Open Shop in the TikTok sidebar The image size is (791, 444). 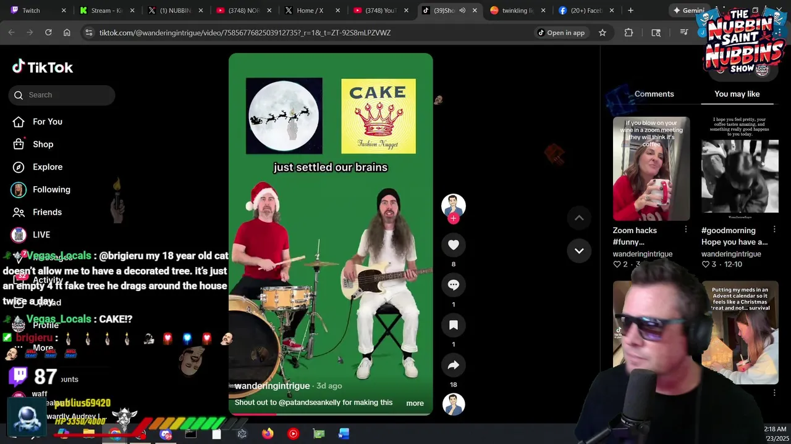[43, 144]
